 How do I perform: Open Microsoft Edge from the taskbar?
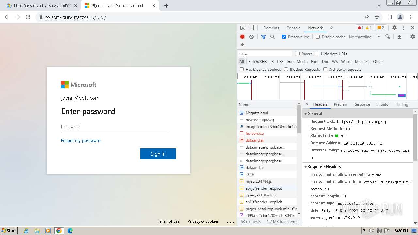[x=70, y=231]
